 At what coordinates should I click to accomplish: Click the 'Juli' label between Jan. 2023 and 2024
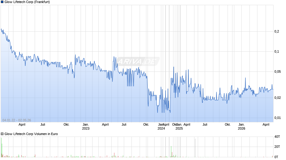coord(124,125)
